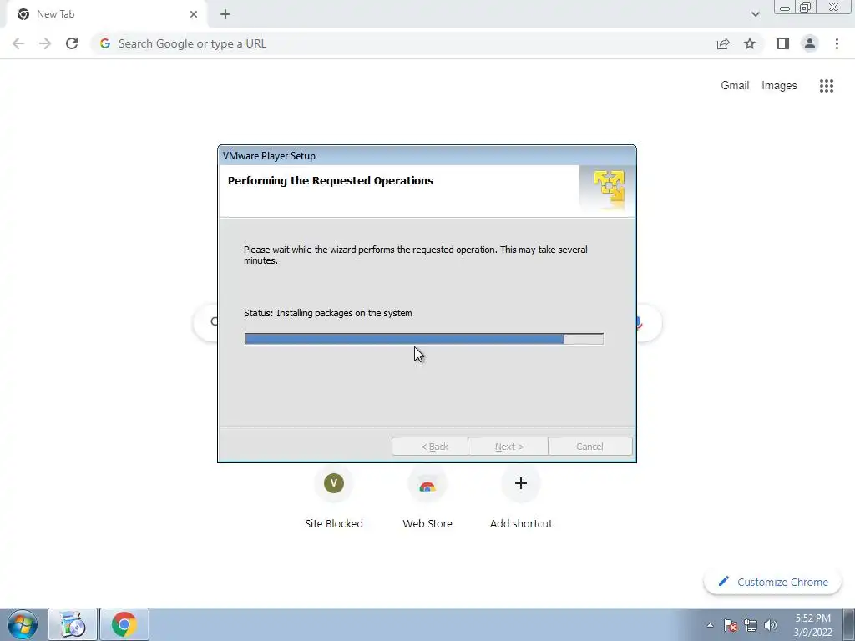Bookmark this tab with the star icon

[x=750, y=43]
